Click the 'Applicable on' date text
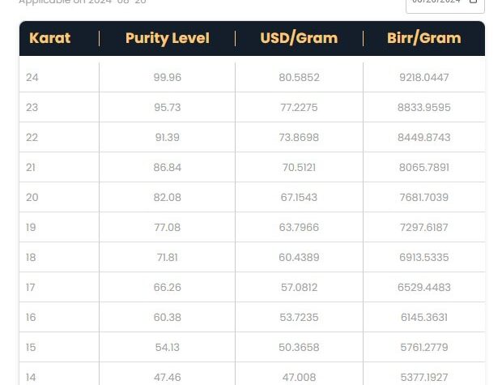 (83, 2)
